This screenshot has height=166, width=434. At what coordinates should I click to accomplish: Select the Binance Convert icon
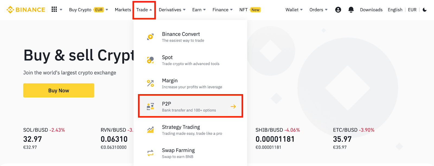(150, 37)
